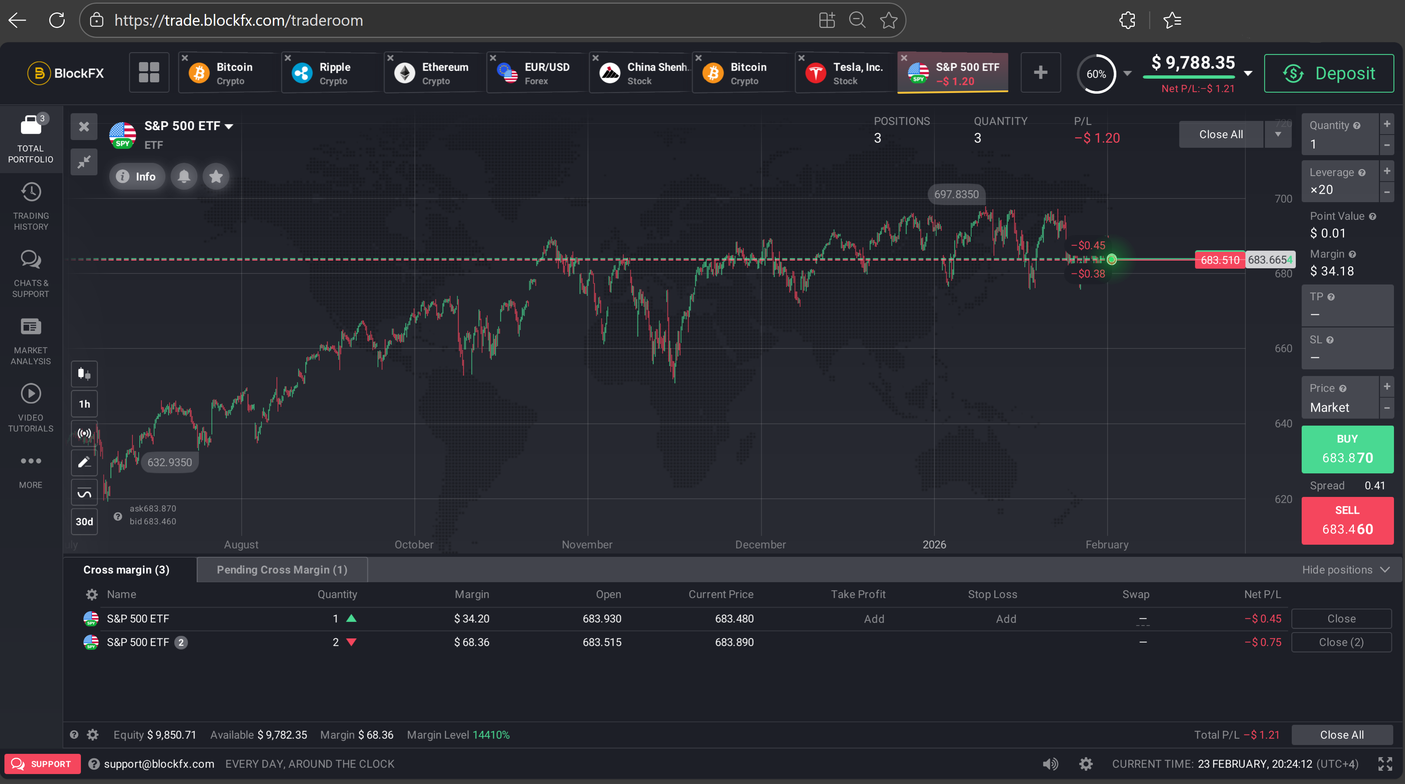Add S&P 500 ETF to favorites star
Screen dimensions: 1405x784
[x=216, y=176]
